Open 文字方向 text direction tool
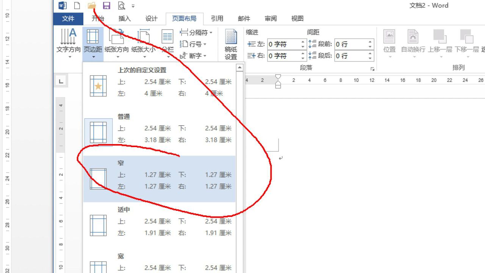The image size is (485, 273). tap(69, 44)
